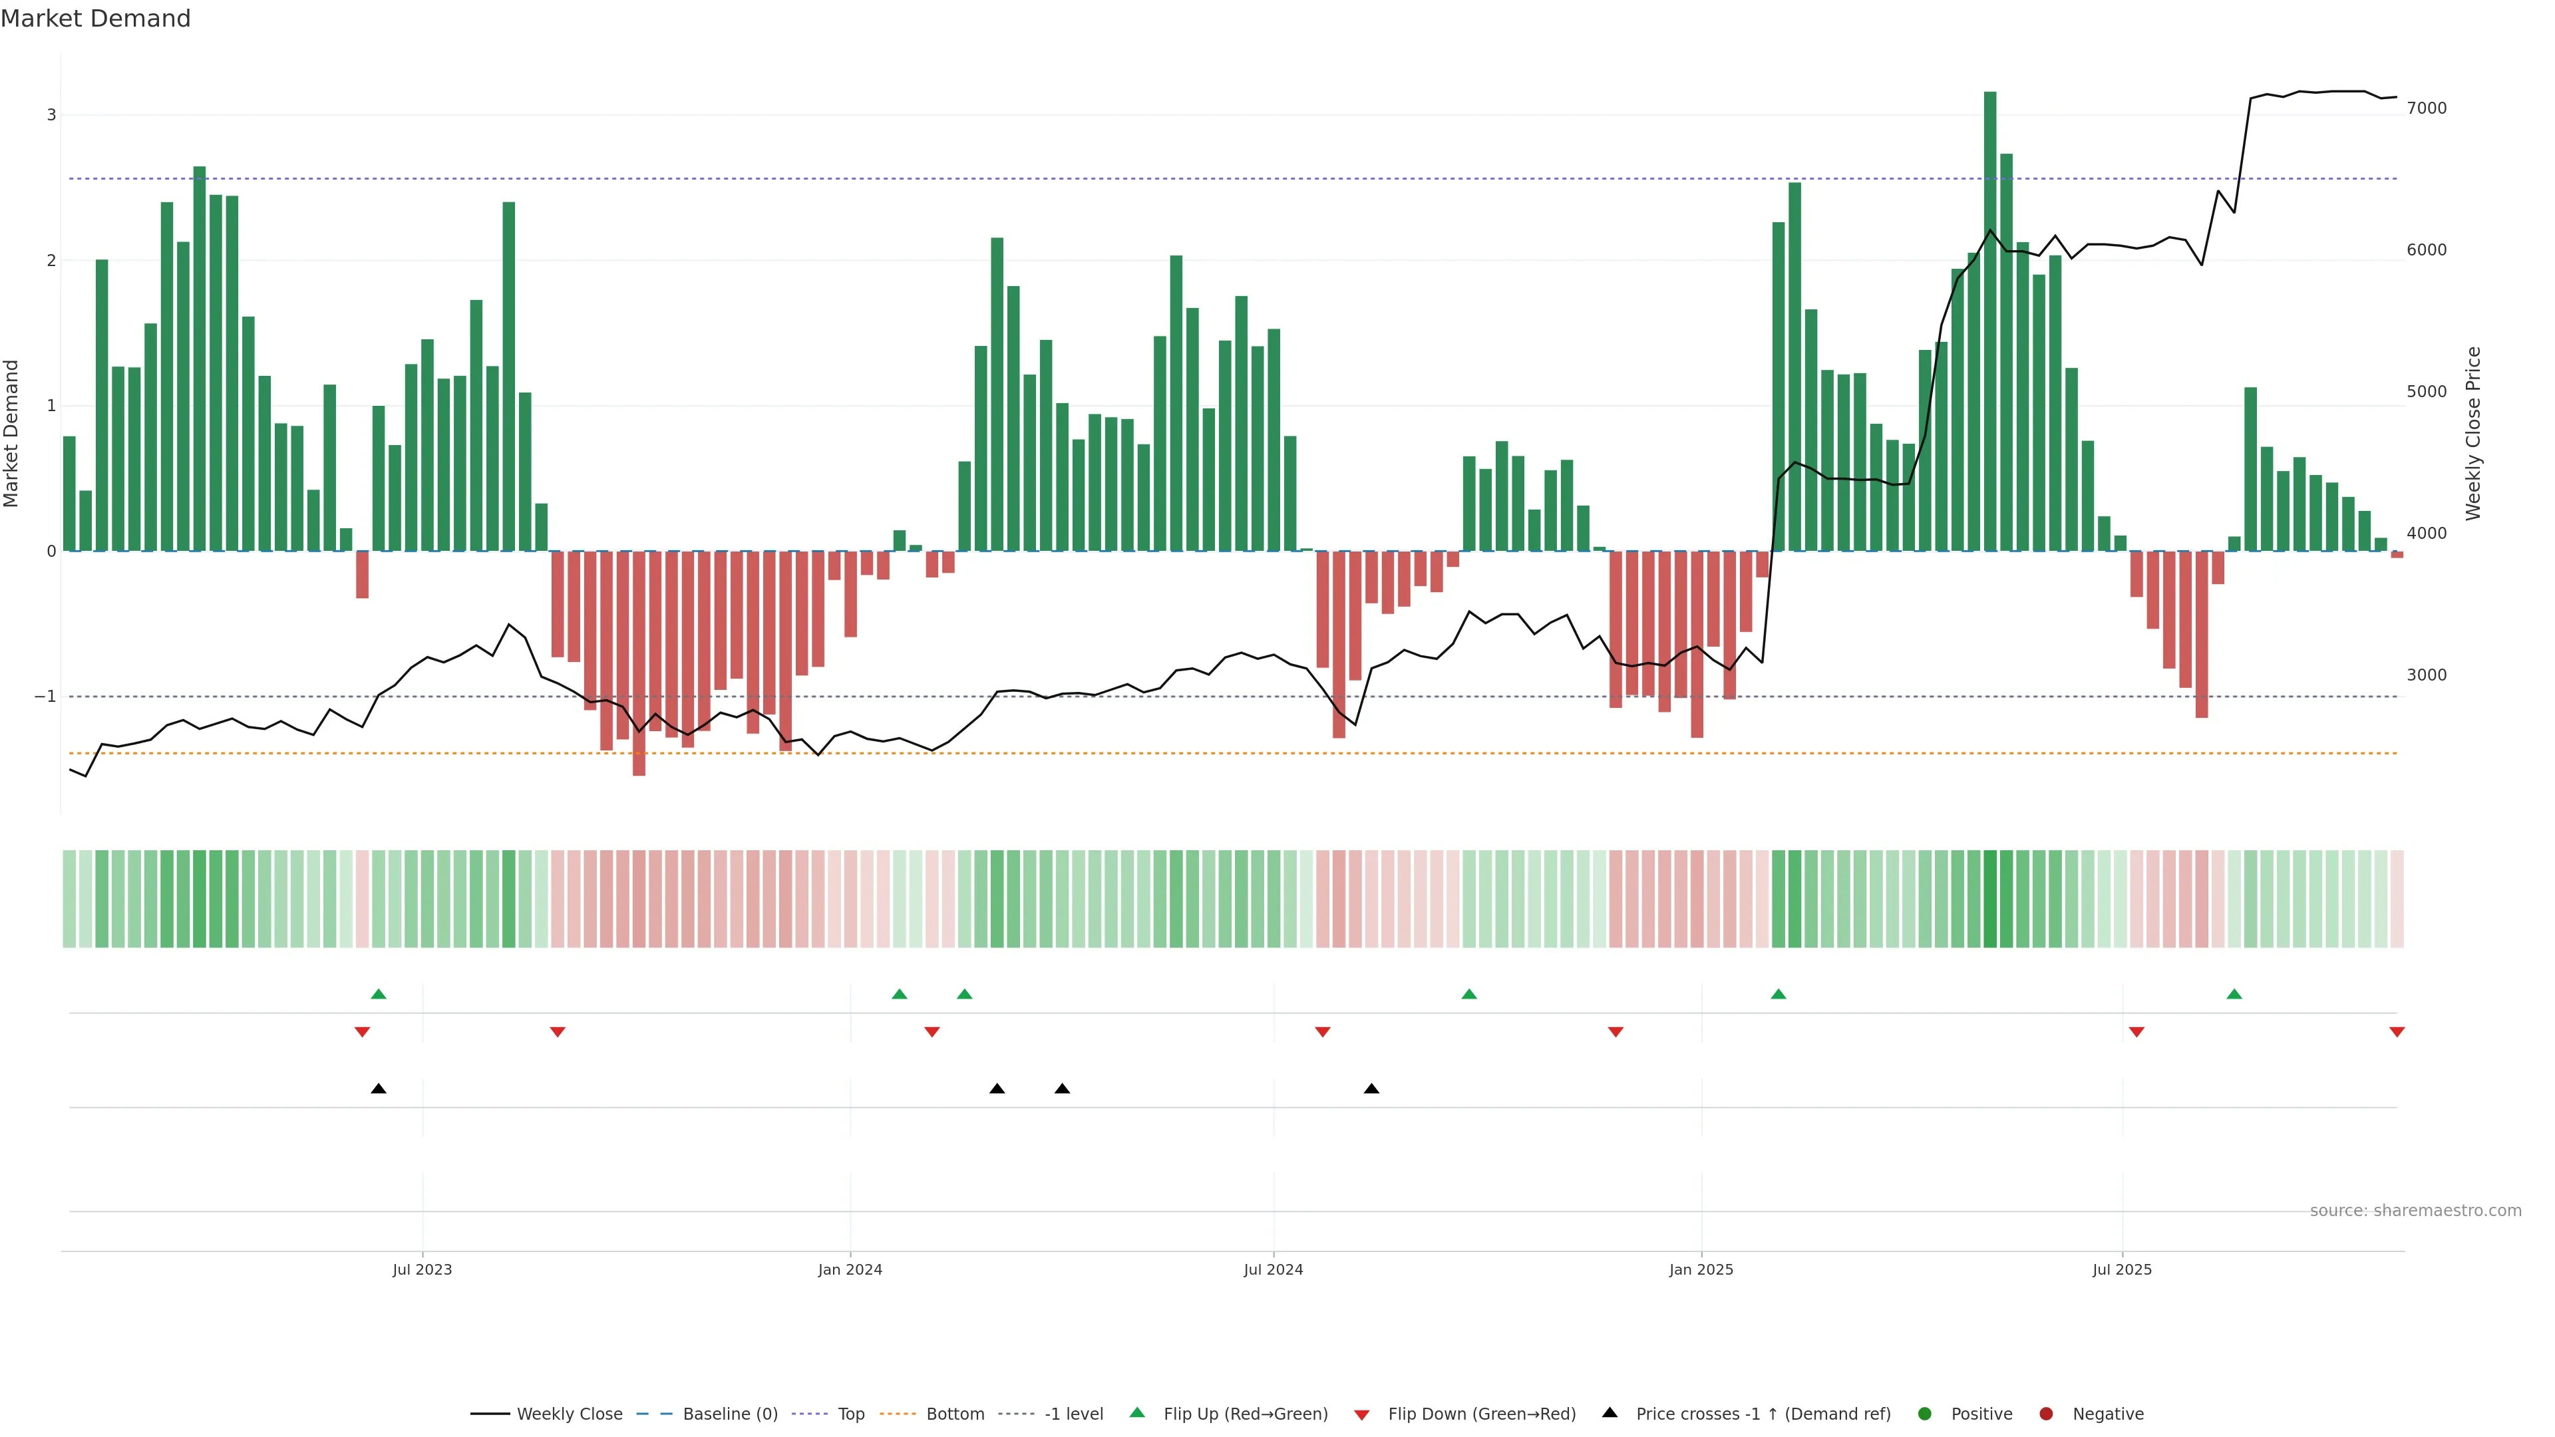Screen dimensions: 2555x1437
Task: Click the green flip-up triangle just after Jan 2025
Action: tap(1779, 994)
